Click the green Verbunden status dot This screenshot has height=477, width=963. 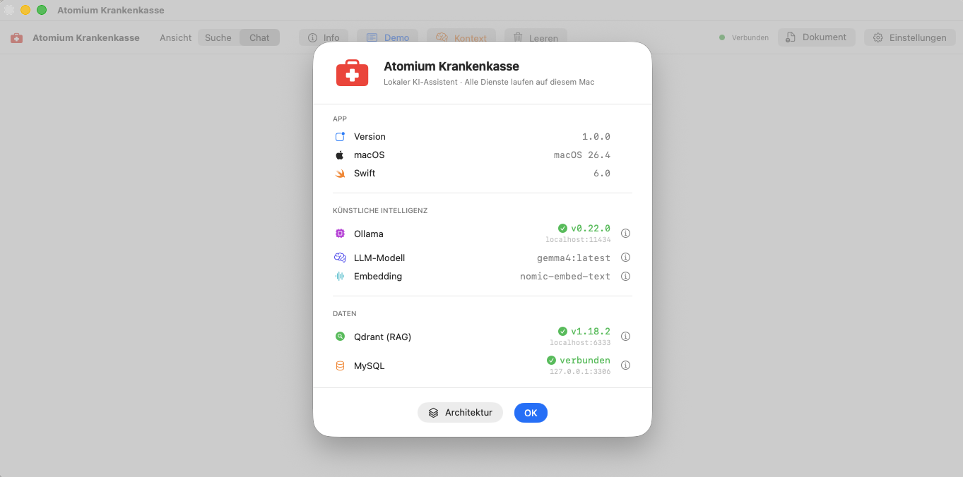tap(722, 37)
